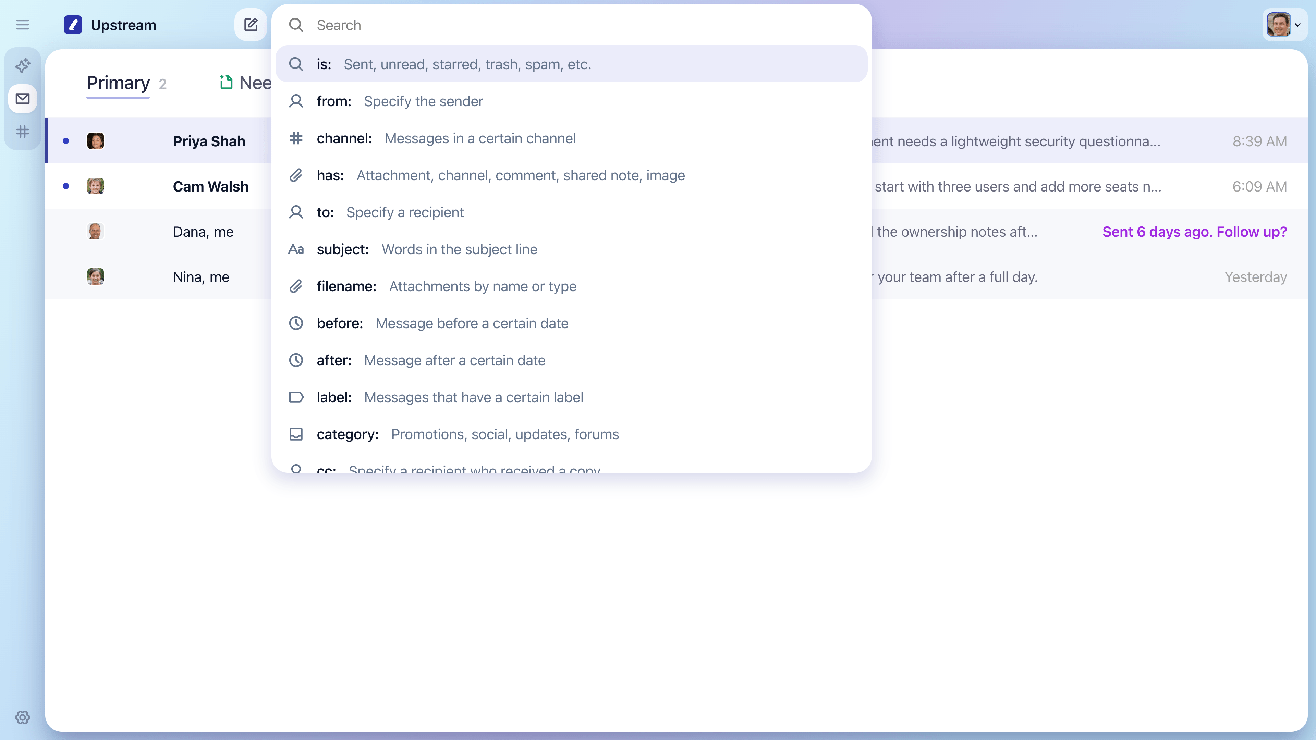1316x740 pixels.
Task: Choose the is: search filter suggestion
Action: click(571, 64)
